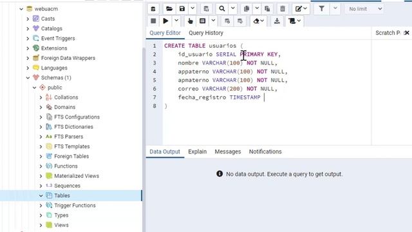The image size is (412, 232).
Task: Click the Commit transaction icon
Action: pos(227,21)
